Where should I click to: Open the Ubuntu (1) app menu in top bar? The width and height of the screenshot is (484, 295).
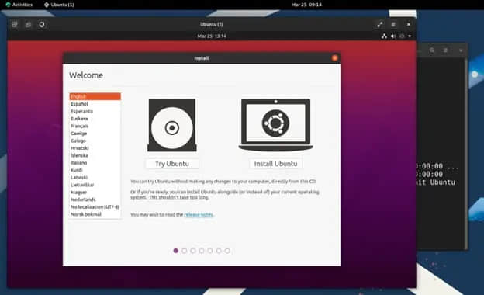[59, 5]
